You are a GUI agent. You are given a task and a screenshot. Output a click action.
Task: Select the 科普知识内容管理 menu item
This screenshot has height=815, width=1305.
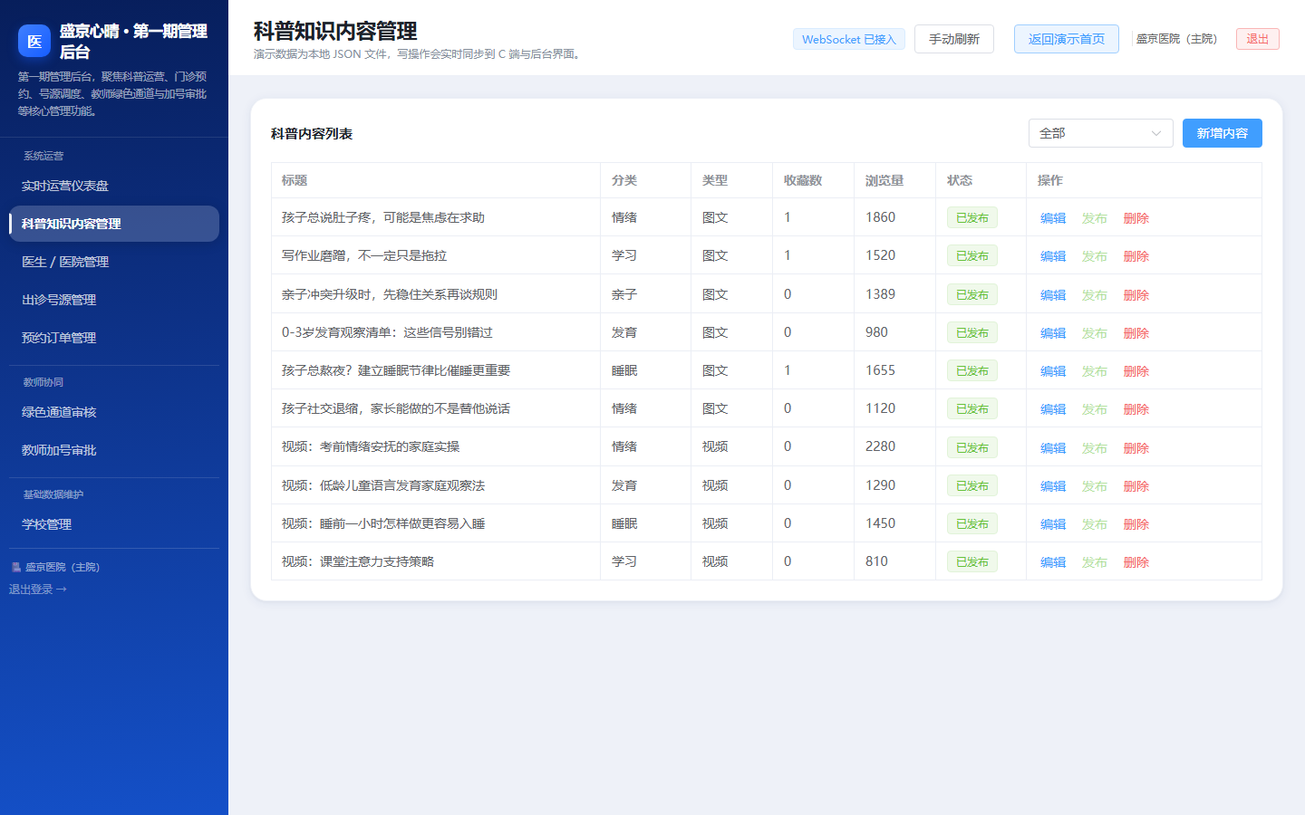114,224
